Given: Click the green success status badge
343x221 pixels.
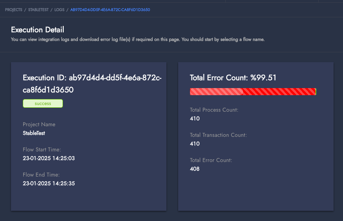Looking at the screenshot, I should 43,103.
